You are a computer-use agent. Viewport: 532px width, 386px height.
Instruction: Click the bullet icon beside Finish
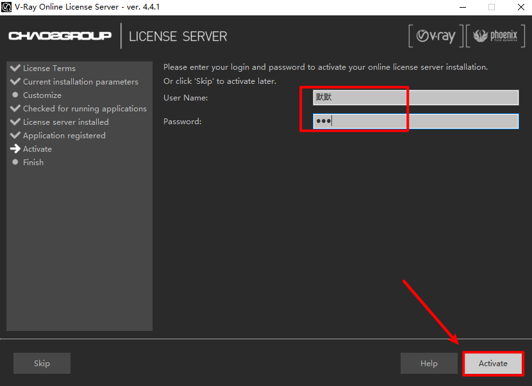(15, 162)
